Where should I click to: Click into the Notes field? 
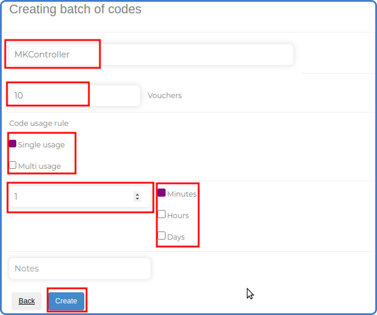click(80, 269)
